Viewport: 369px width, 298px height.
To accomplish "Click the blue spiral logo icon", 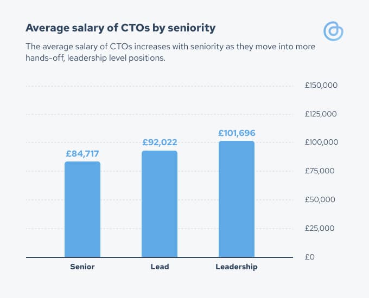I will [x=333, y=31].
